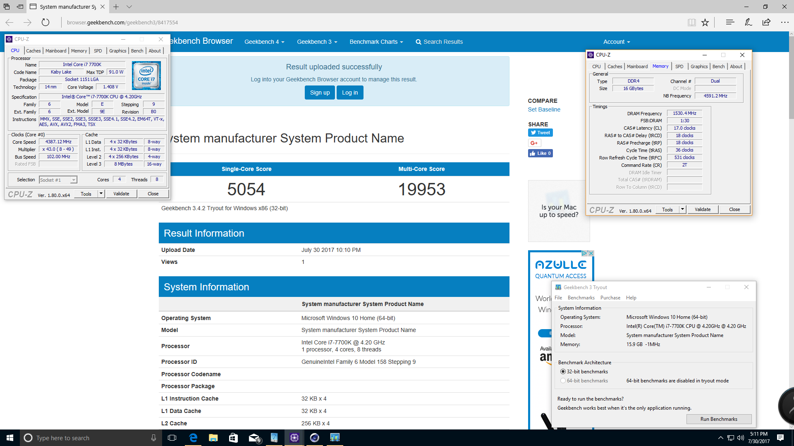794x446 pixels.
Task: Show hidden system tray icons chevron
Action: point(721,438)
